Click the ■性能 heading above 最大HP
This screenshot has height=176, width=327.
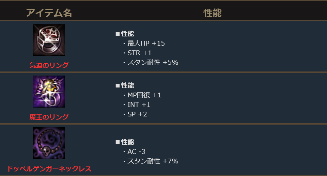point(125,34)
